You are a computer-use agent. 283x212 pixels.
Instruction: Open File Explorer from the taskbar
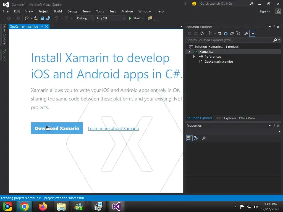coord(61,206)
